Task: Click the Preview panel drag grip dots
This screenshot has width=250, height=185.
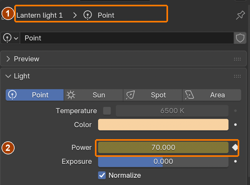Action: pos(237,59)
